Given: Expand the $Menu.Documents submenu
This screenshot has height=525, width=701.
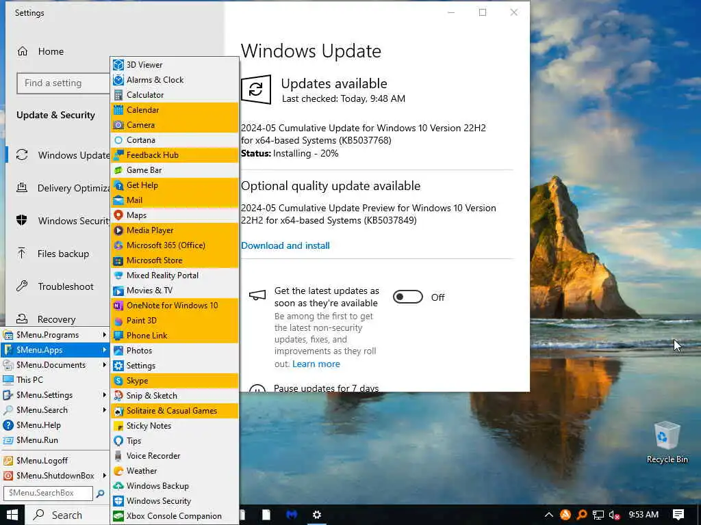Looking at the screenshot, I should 55,365.
